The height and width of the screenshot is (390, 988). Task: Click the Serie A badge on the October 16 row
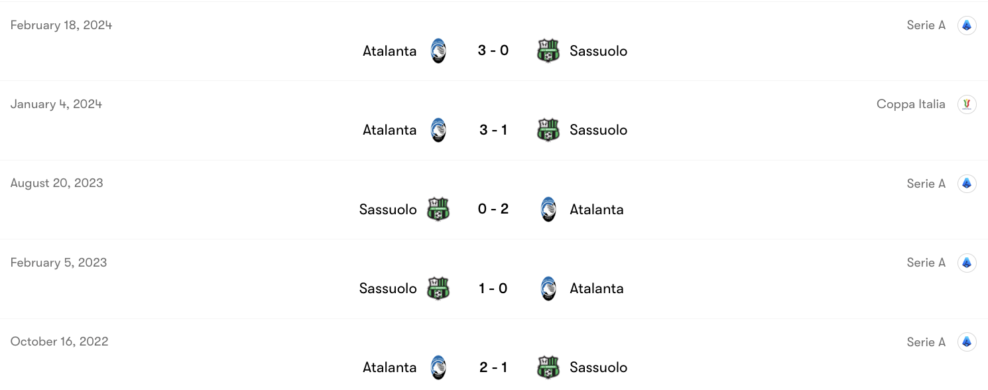[x=967, y=342]
